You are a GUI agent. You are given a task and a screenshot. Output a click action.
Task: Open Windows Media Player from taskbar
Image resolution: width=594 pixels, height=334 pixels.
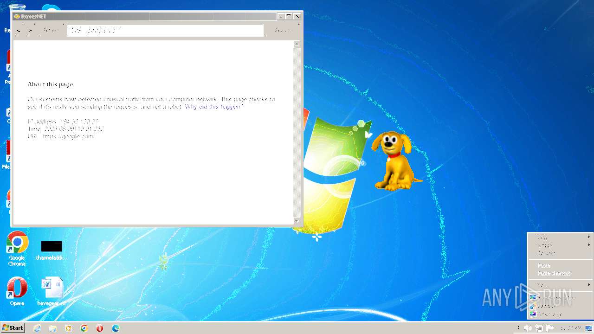pyautogui.click(x=69, y=328)
